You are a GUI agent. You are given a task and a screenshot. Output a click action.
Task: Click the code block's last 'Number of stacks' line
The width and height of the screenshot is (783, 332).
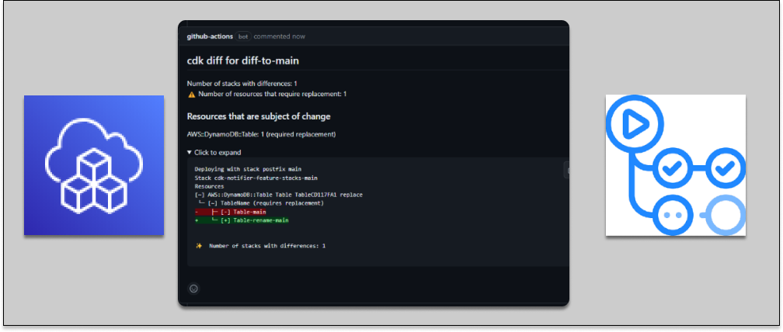pos(267,246)
